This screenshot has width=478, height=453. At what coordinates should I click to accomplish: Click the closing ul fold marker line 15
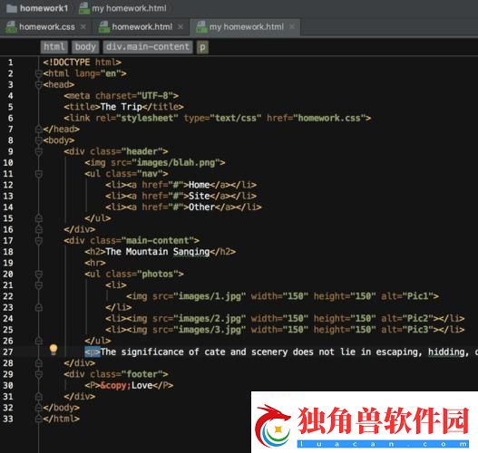(x=38, y=218)
